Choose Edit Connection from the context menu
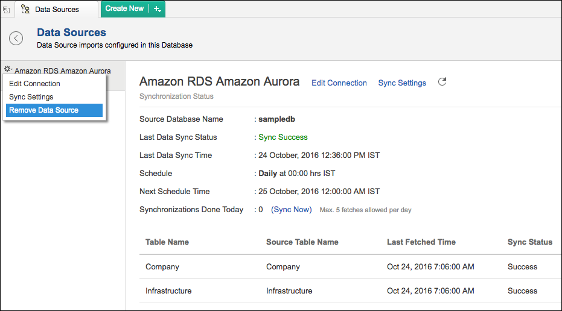Screen dimensions: 562x311 pyautogui.click(x=34, y=84)
